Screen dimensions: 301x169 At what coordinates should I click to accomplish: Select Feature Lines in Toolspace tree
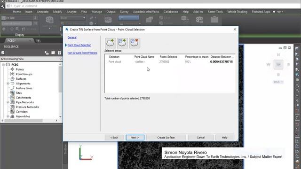tap(24, 88)
